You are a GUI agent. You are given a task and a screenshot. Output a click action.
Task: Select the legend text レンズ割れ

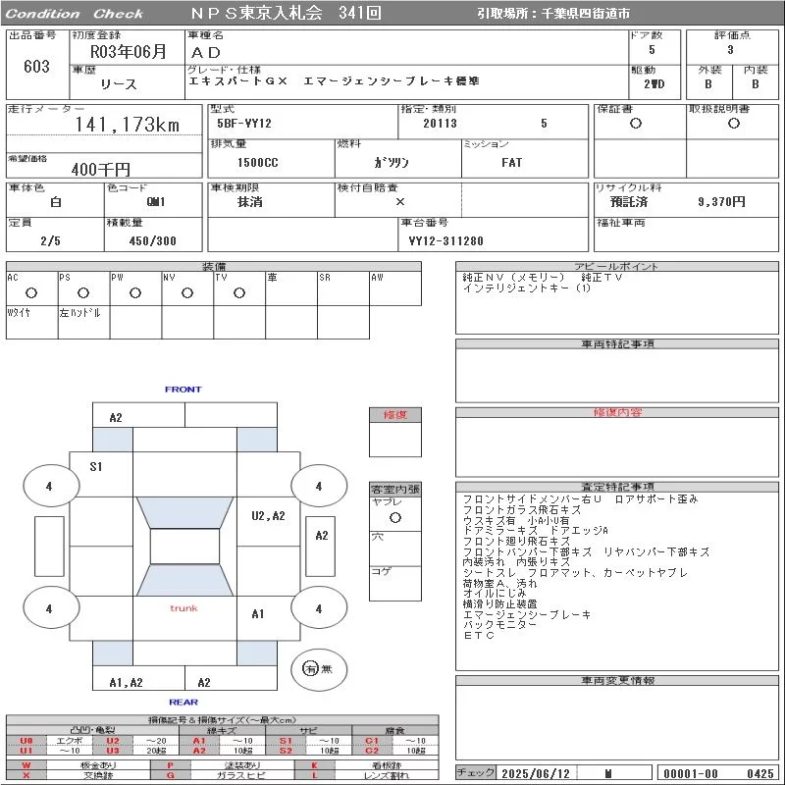coord(387,775)
